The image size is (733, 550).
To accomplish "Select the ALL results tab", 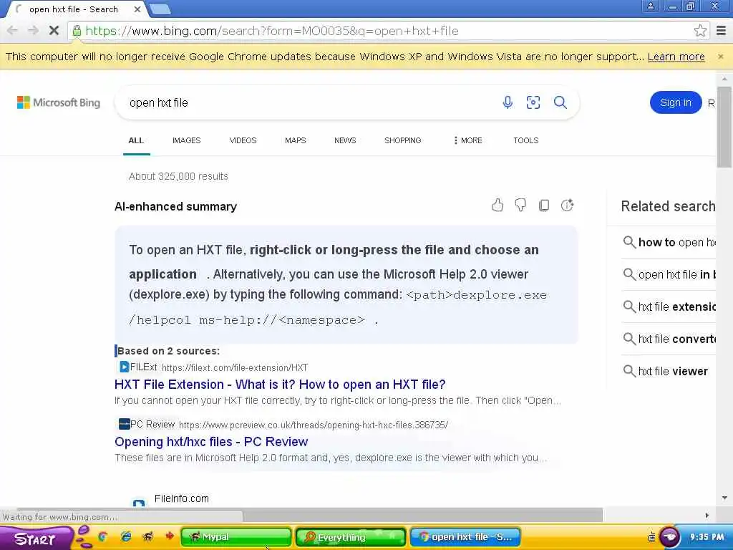I will (x=136, y=140).
